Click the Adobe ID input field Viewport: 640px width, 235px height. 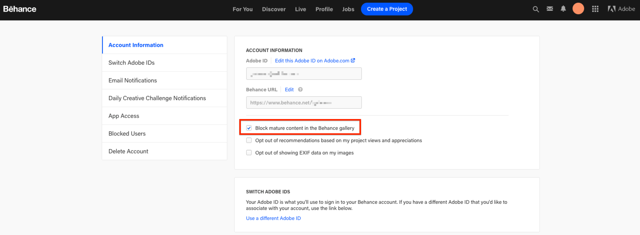(x=304, y=74)
